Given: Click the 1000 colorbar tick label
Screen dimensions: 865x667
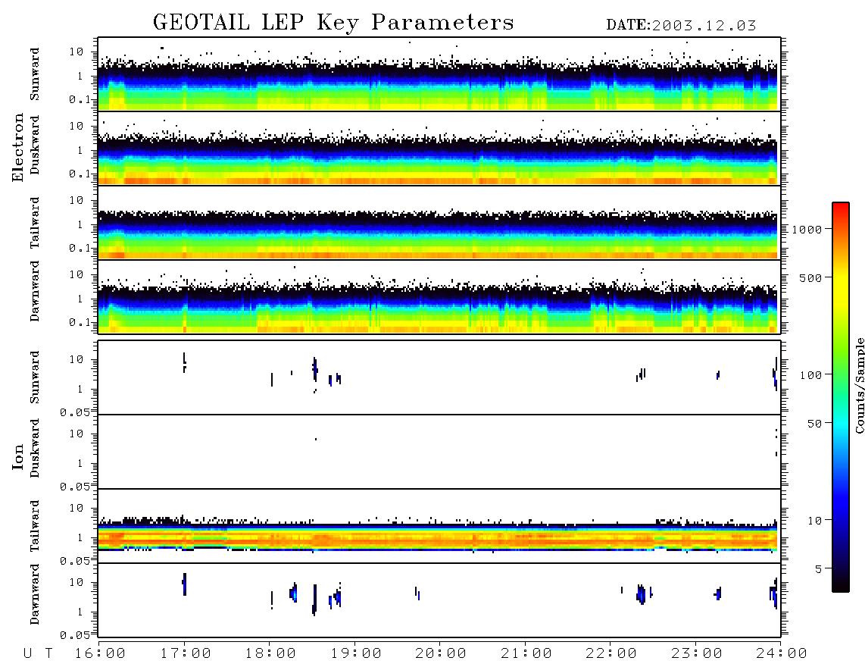Looking at the screenshot, I should (807, 229).
